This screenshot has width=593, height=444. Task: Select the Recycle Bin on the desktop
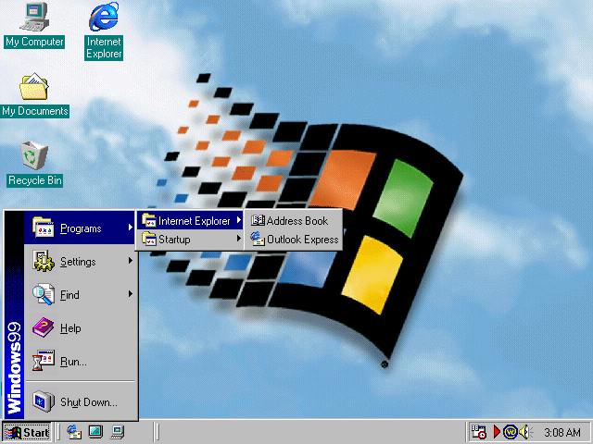pos(34,164)
